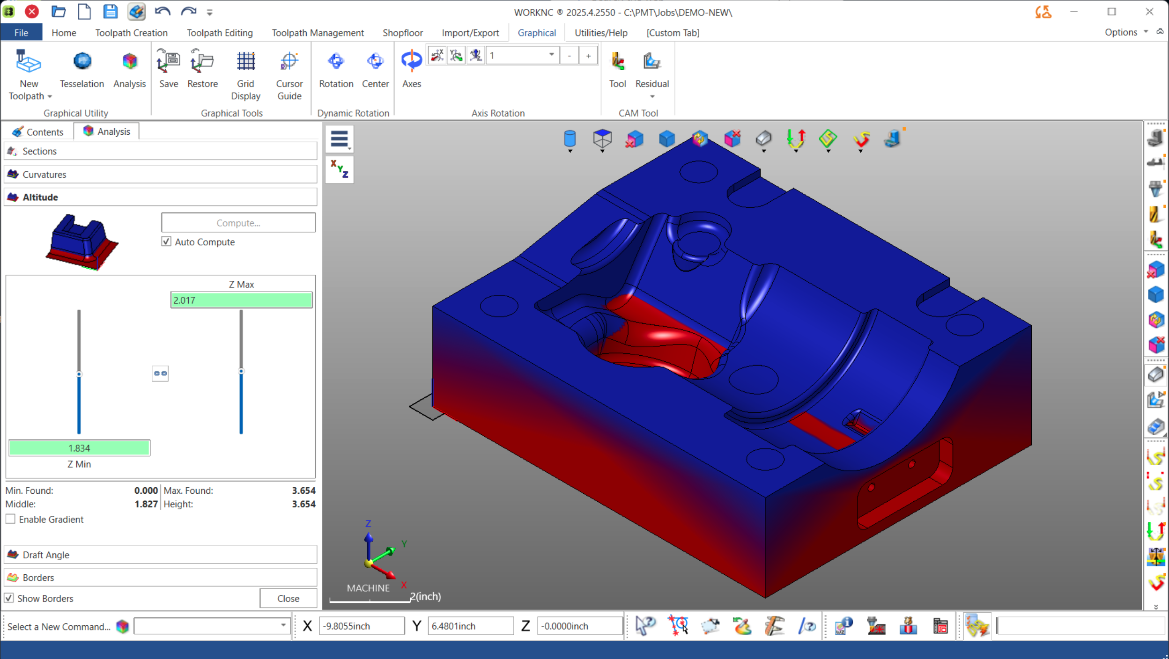Click the Z Min value field
Viewport: 1169px width, 659px height.
click(x=79, y=448)
